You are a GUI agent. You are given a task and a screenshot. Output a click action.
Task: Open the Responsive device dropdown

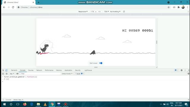pos(83,12)
